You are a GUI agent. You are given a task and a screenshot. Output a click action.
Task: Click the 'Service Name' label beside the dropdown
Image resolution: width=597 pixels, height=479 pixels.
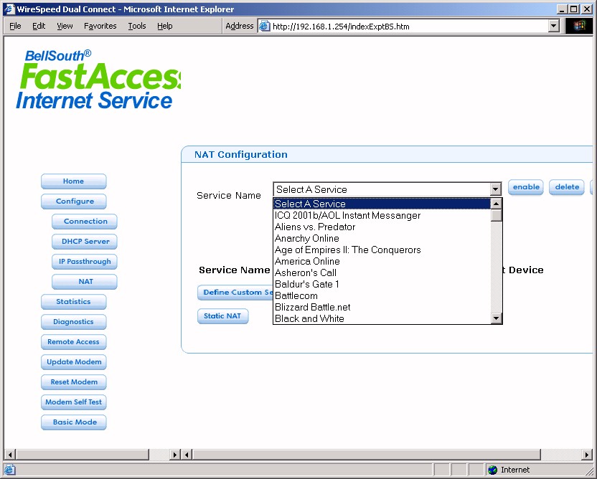(228, 195)
